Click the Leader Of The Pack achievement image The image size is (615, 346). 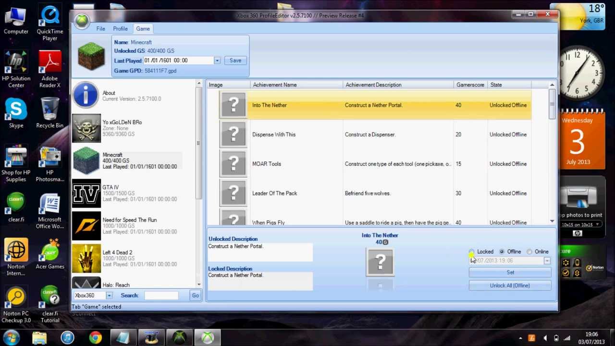234,193
